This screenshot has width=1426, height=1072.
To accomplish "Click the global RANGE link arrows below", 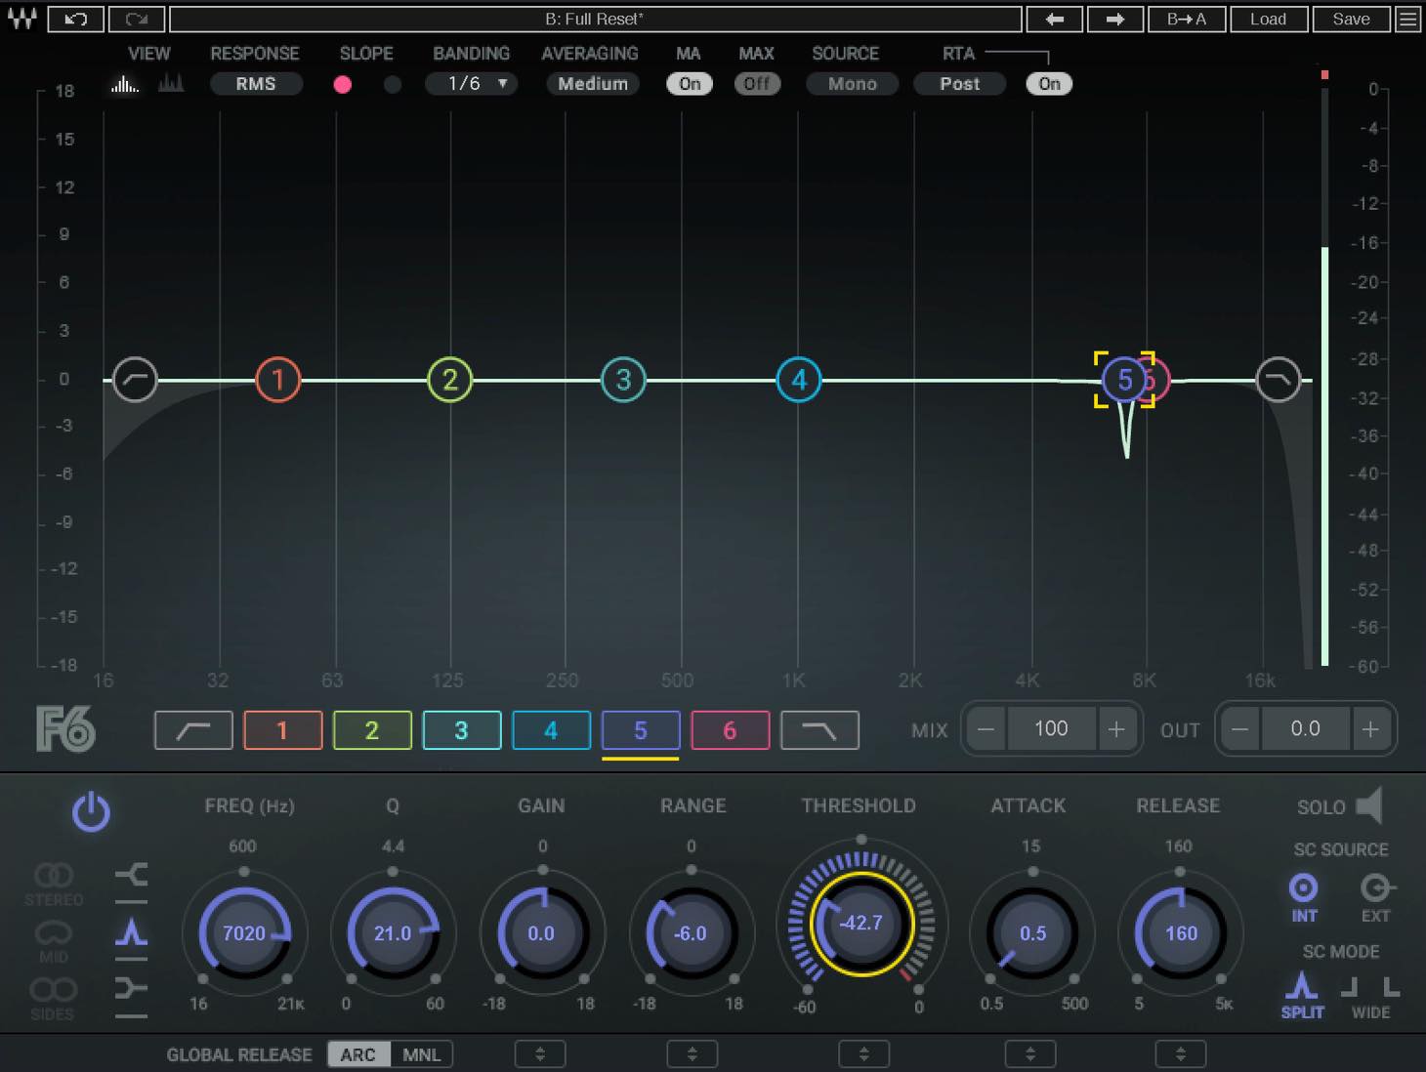I will point(692,1054).
